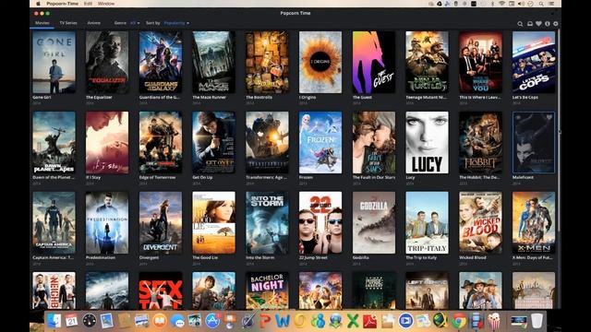
Task: Open the Lucy poster
Action: click(x=427, y=142)
